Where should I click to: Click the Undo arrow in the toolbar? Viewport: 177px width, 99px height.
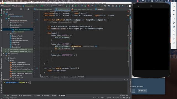tap(105, 6)
